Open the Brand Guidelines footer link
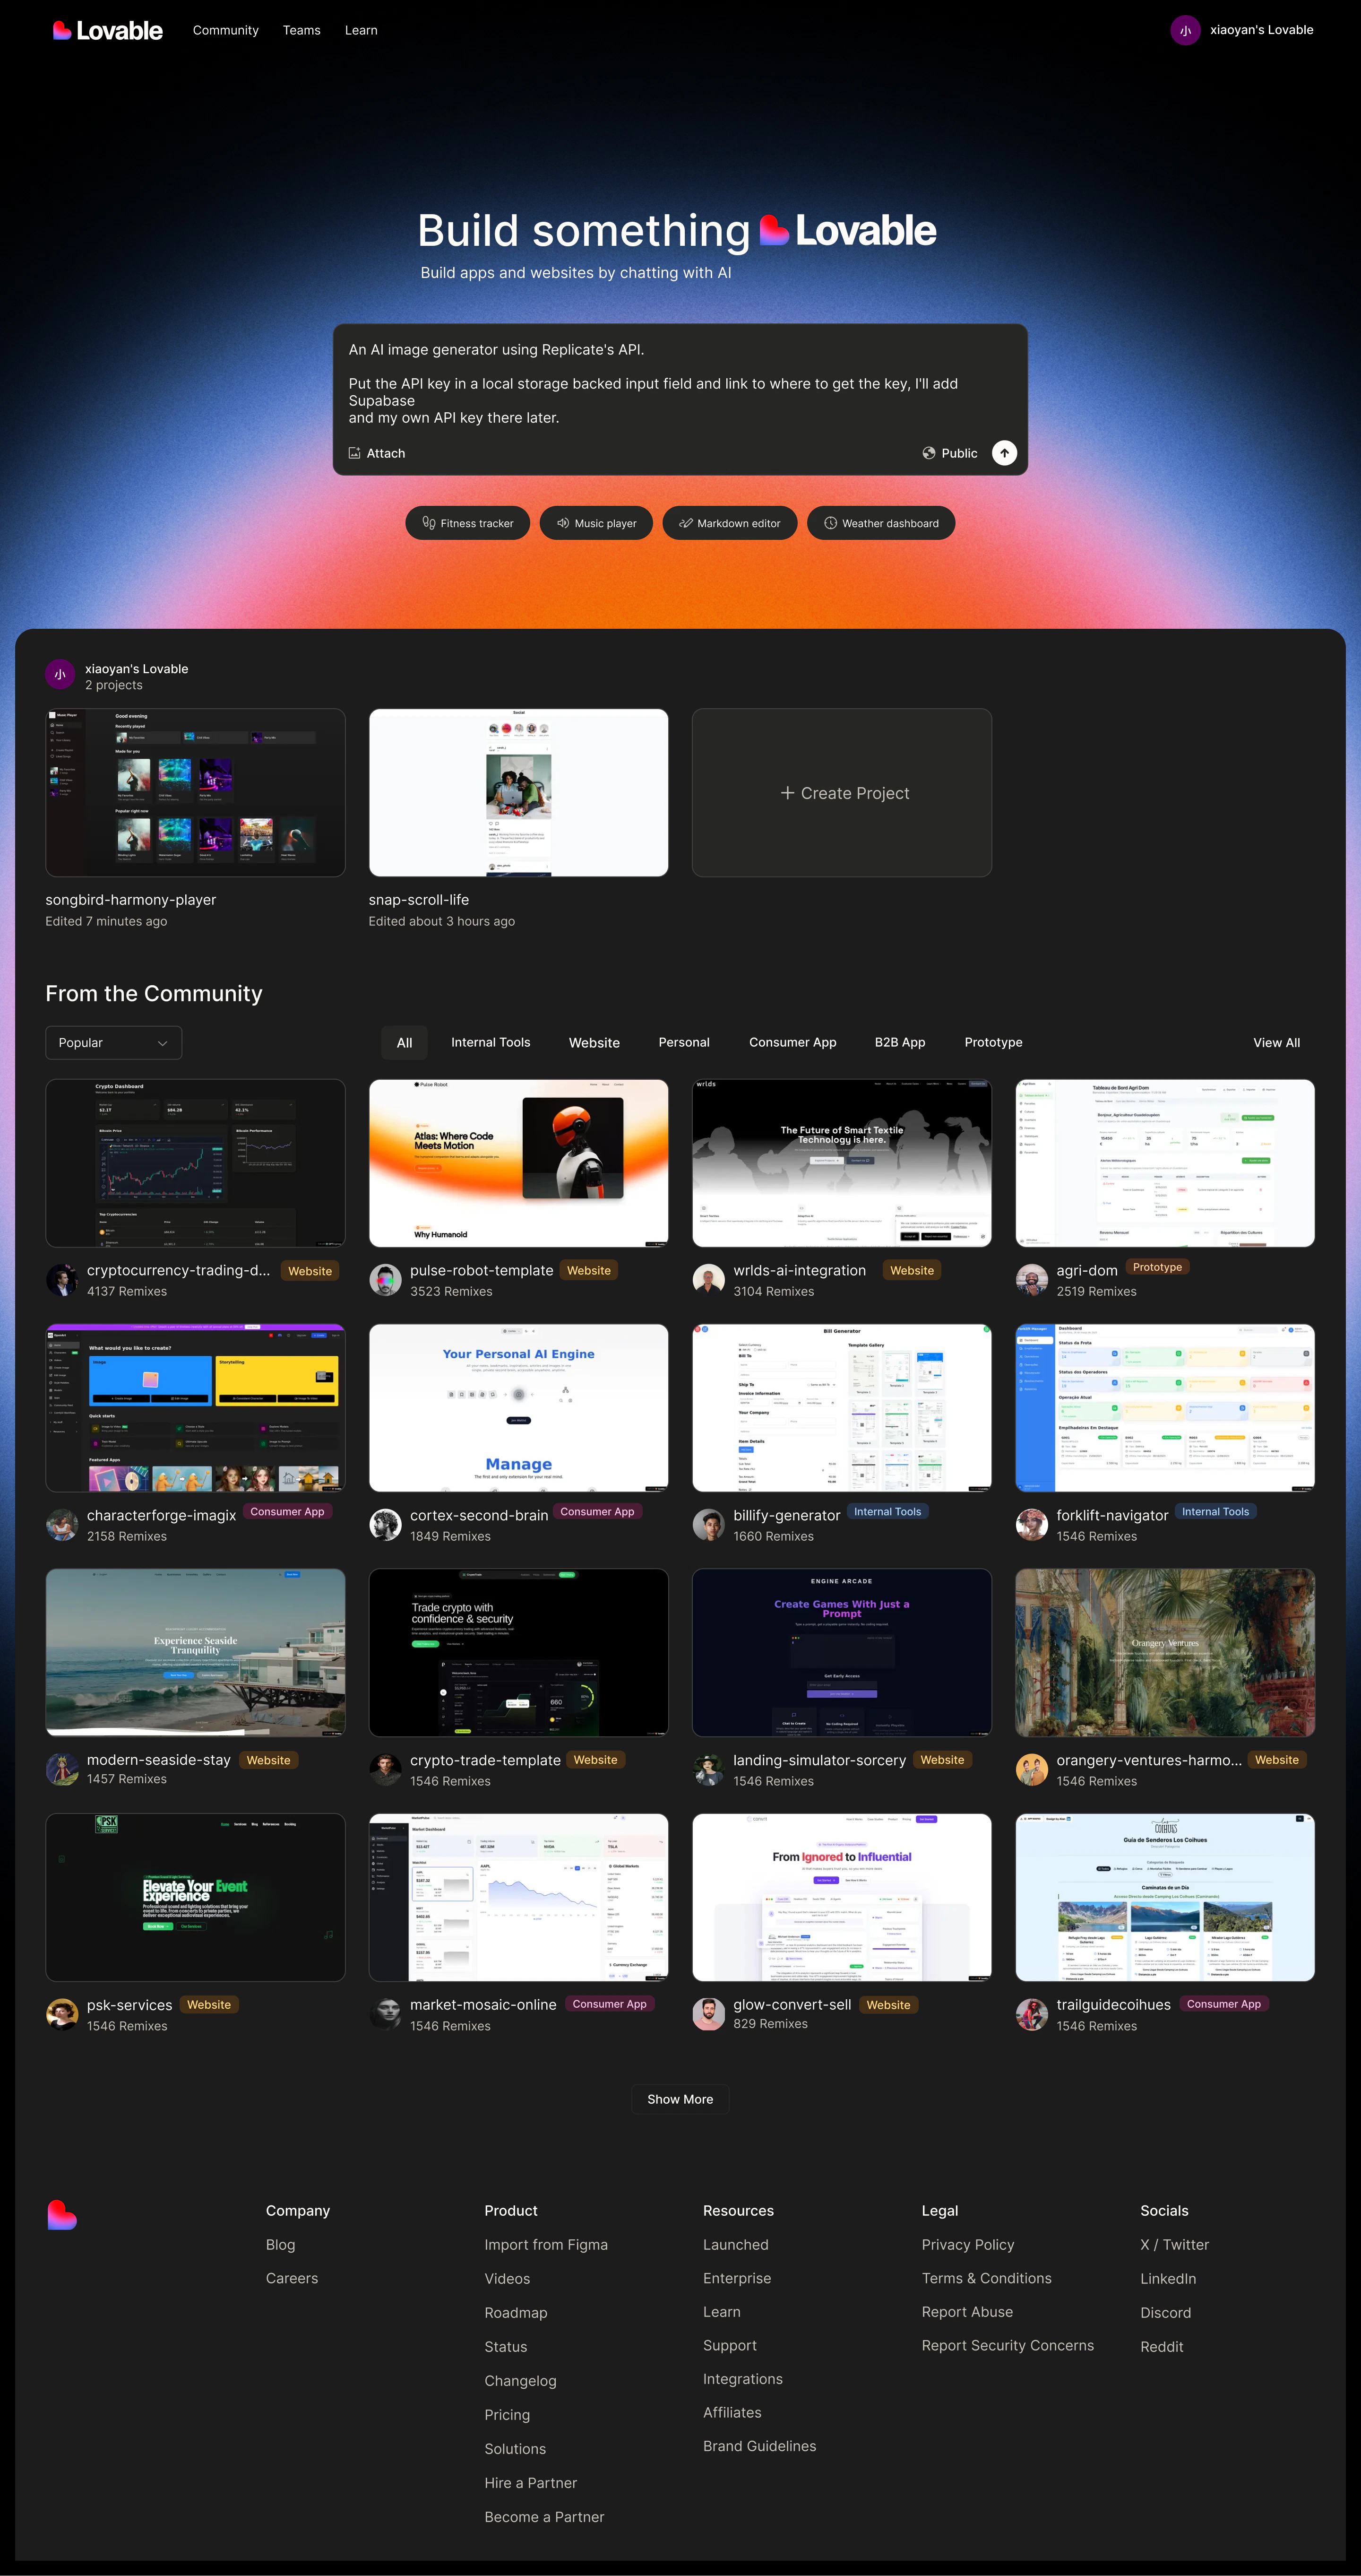Screen dimensions: 1361x2576 (759, 2446)
